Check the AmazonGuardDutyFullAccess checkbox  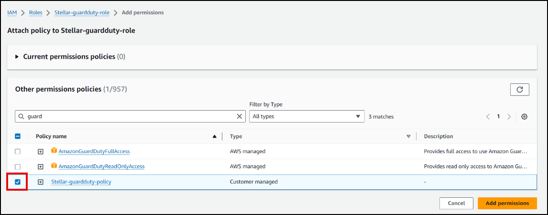[x=18, y=152]
